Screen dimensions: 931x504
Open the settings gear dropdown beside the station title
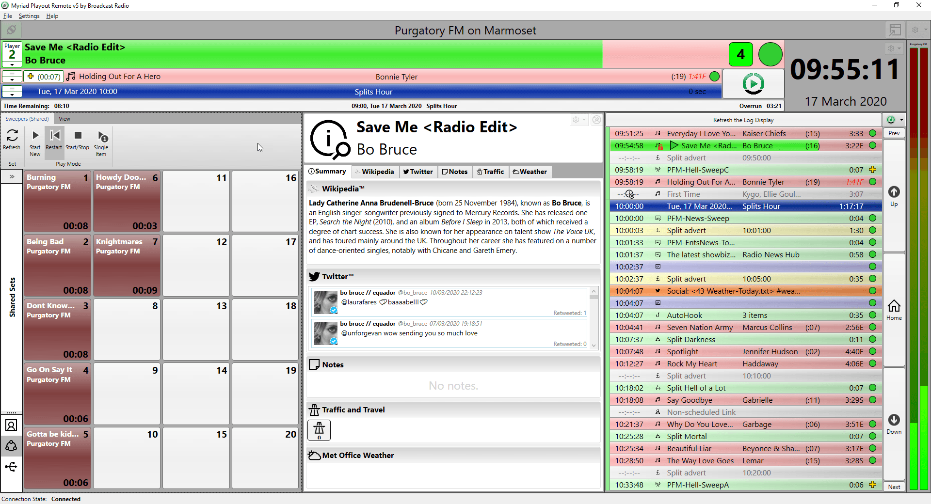pos(918,30)
